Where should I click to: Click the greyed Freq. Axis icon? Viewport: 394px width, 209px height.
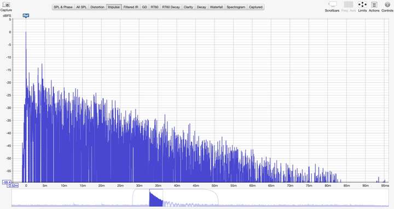[x=348, y=4]
